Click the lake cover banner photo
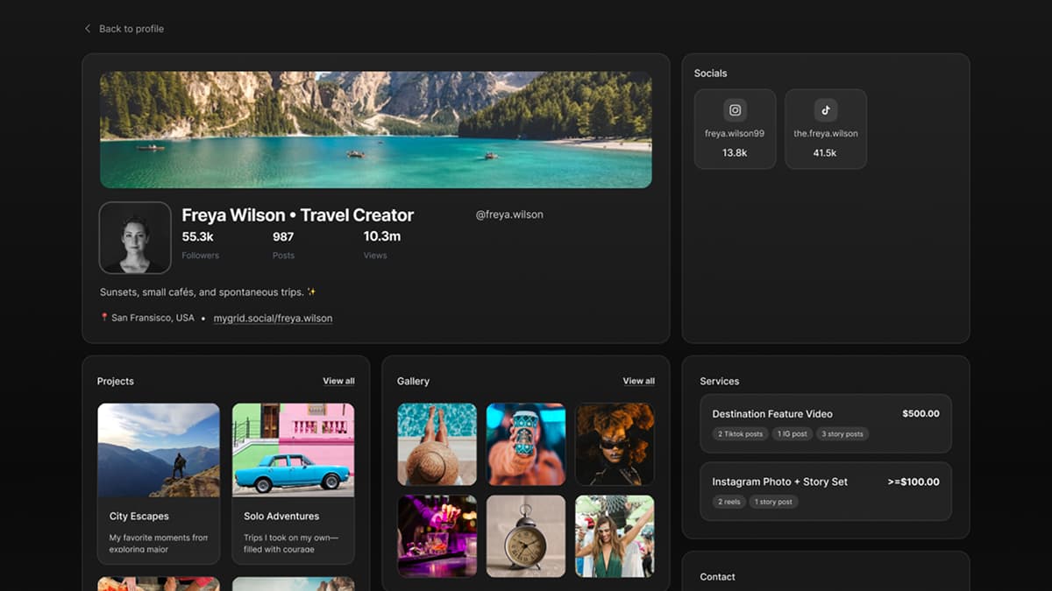This screenshot has width=1052, height=591. pos(376,128)
